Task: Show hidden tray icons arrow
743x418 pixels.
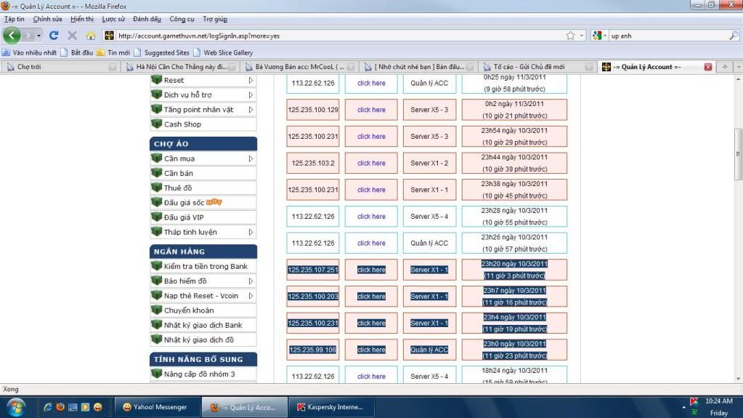Action: (x=683, y=407)
